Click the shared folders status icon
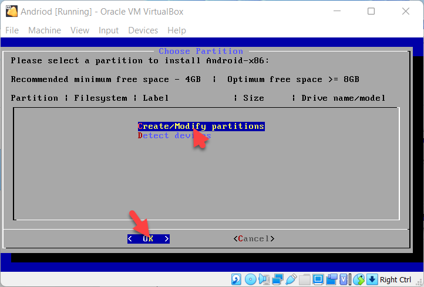 point(304,279)
